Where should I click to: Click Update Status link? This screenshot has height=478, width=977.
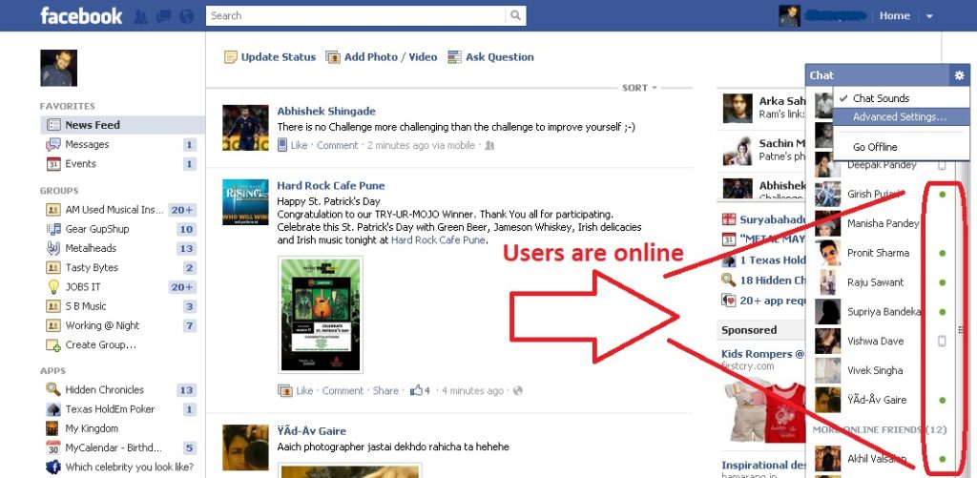(278, 57)
